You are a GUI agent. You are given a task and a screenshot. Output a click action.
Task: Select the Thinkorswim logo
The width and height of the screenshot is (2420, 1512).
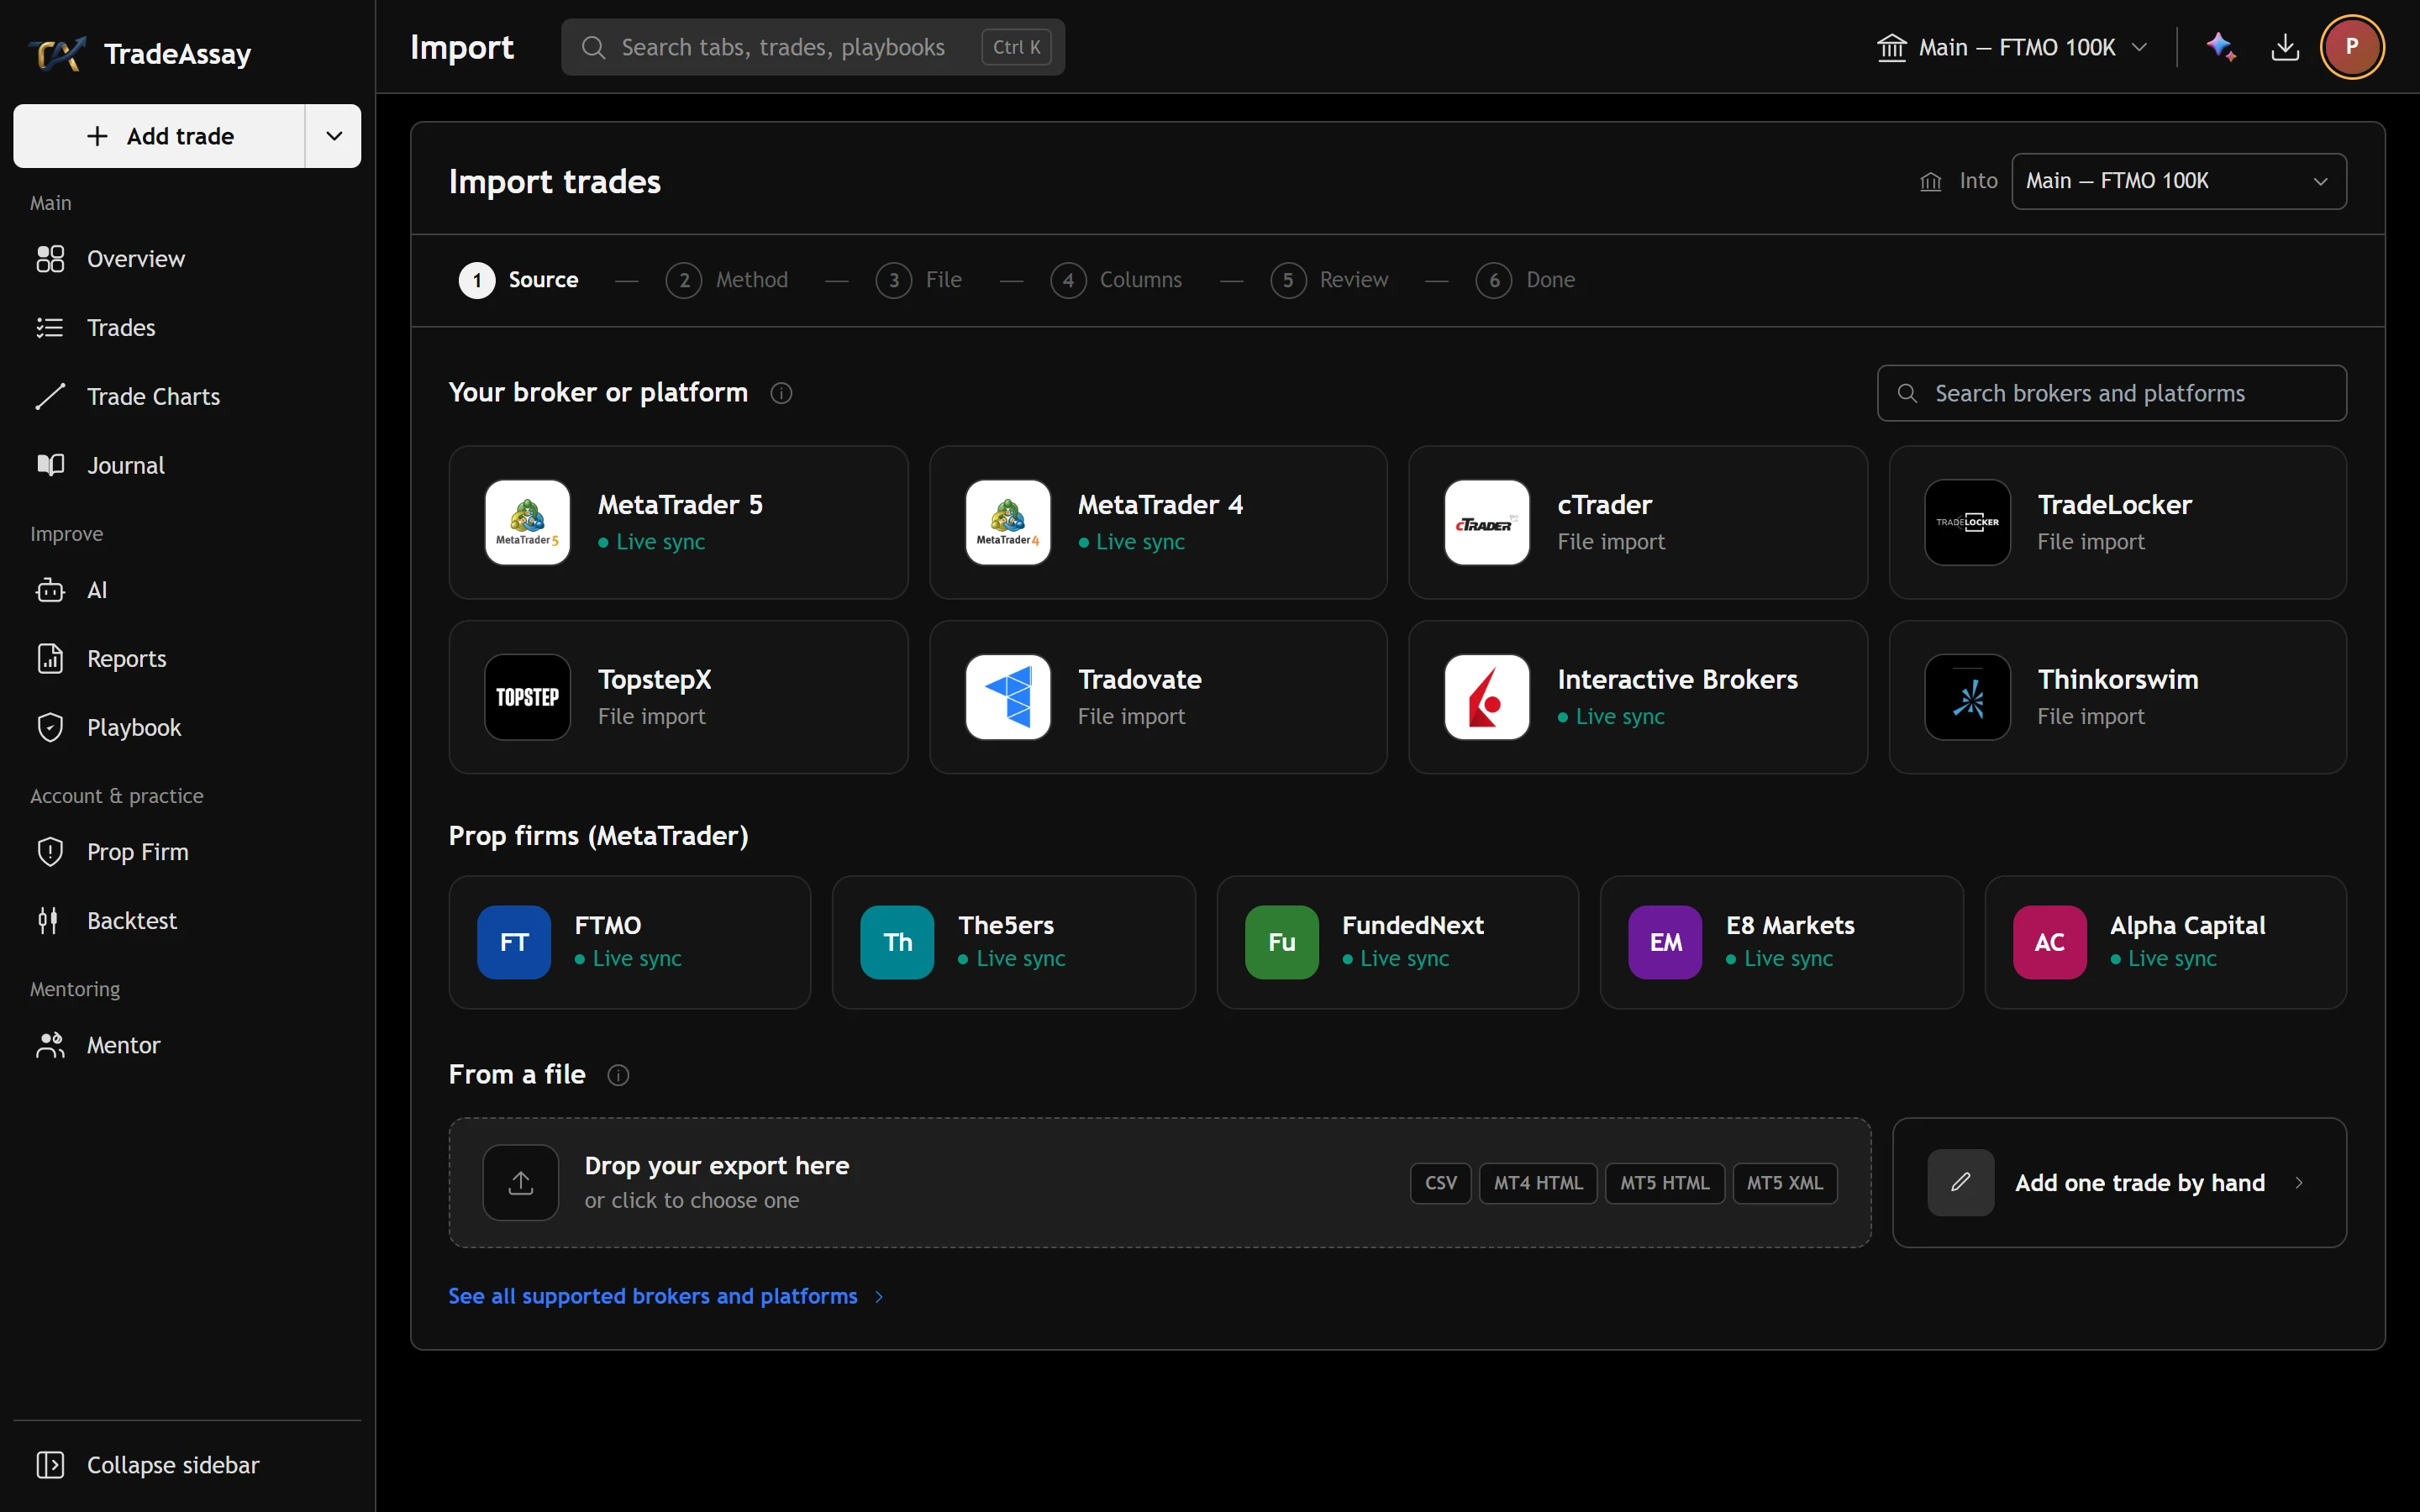1967,697
